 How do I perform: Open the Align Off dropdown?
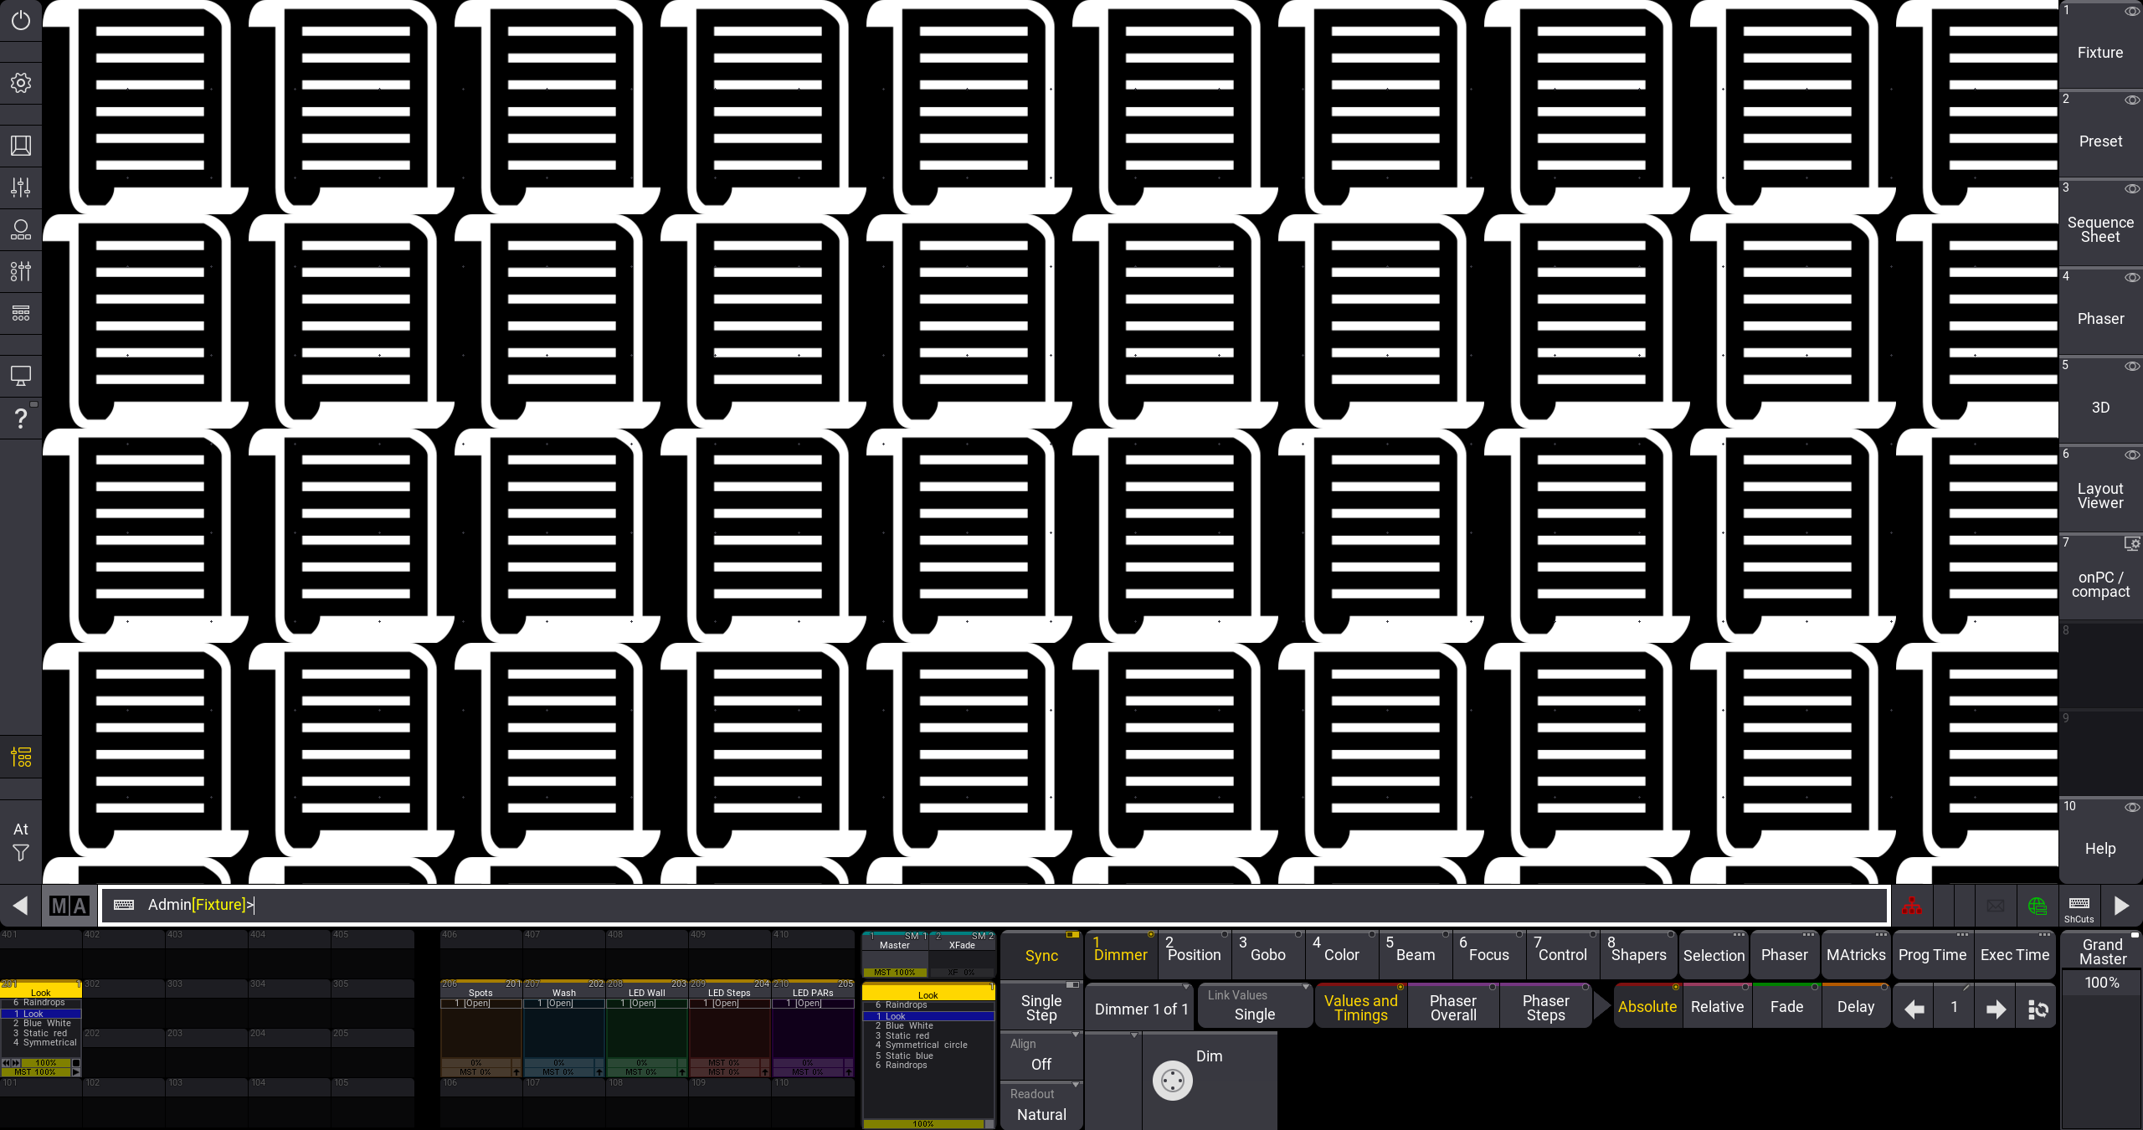point(1041,1055)
